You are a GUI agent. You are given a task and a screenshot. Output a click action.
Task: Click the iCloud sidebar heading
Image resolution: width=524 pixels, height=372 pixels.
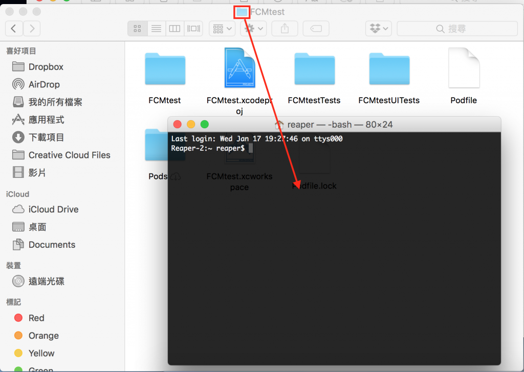[x=17, y=194]
